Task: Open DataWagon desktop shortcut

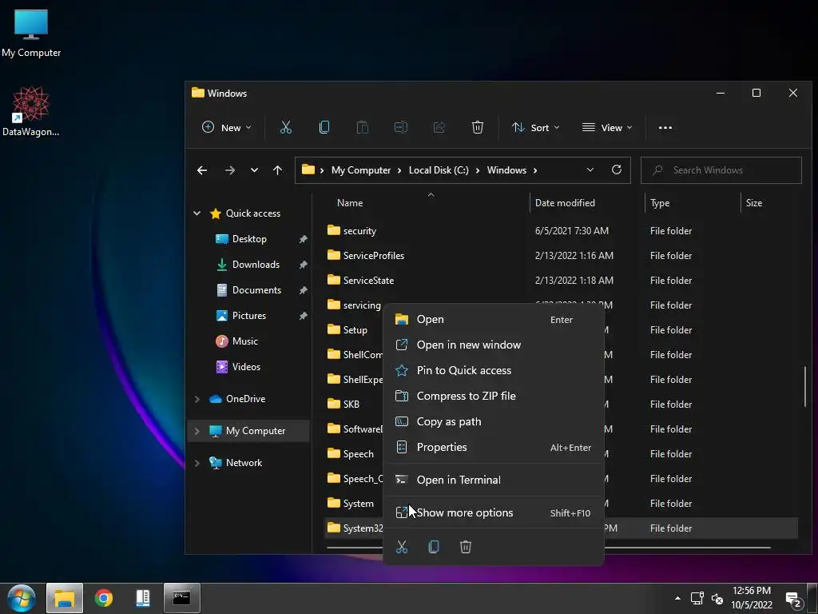Action: 31,111
